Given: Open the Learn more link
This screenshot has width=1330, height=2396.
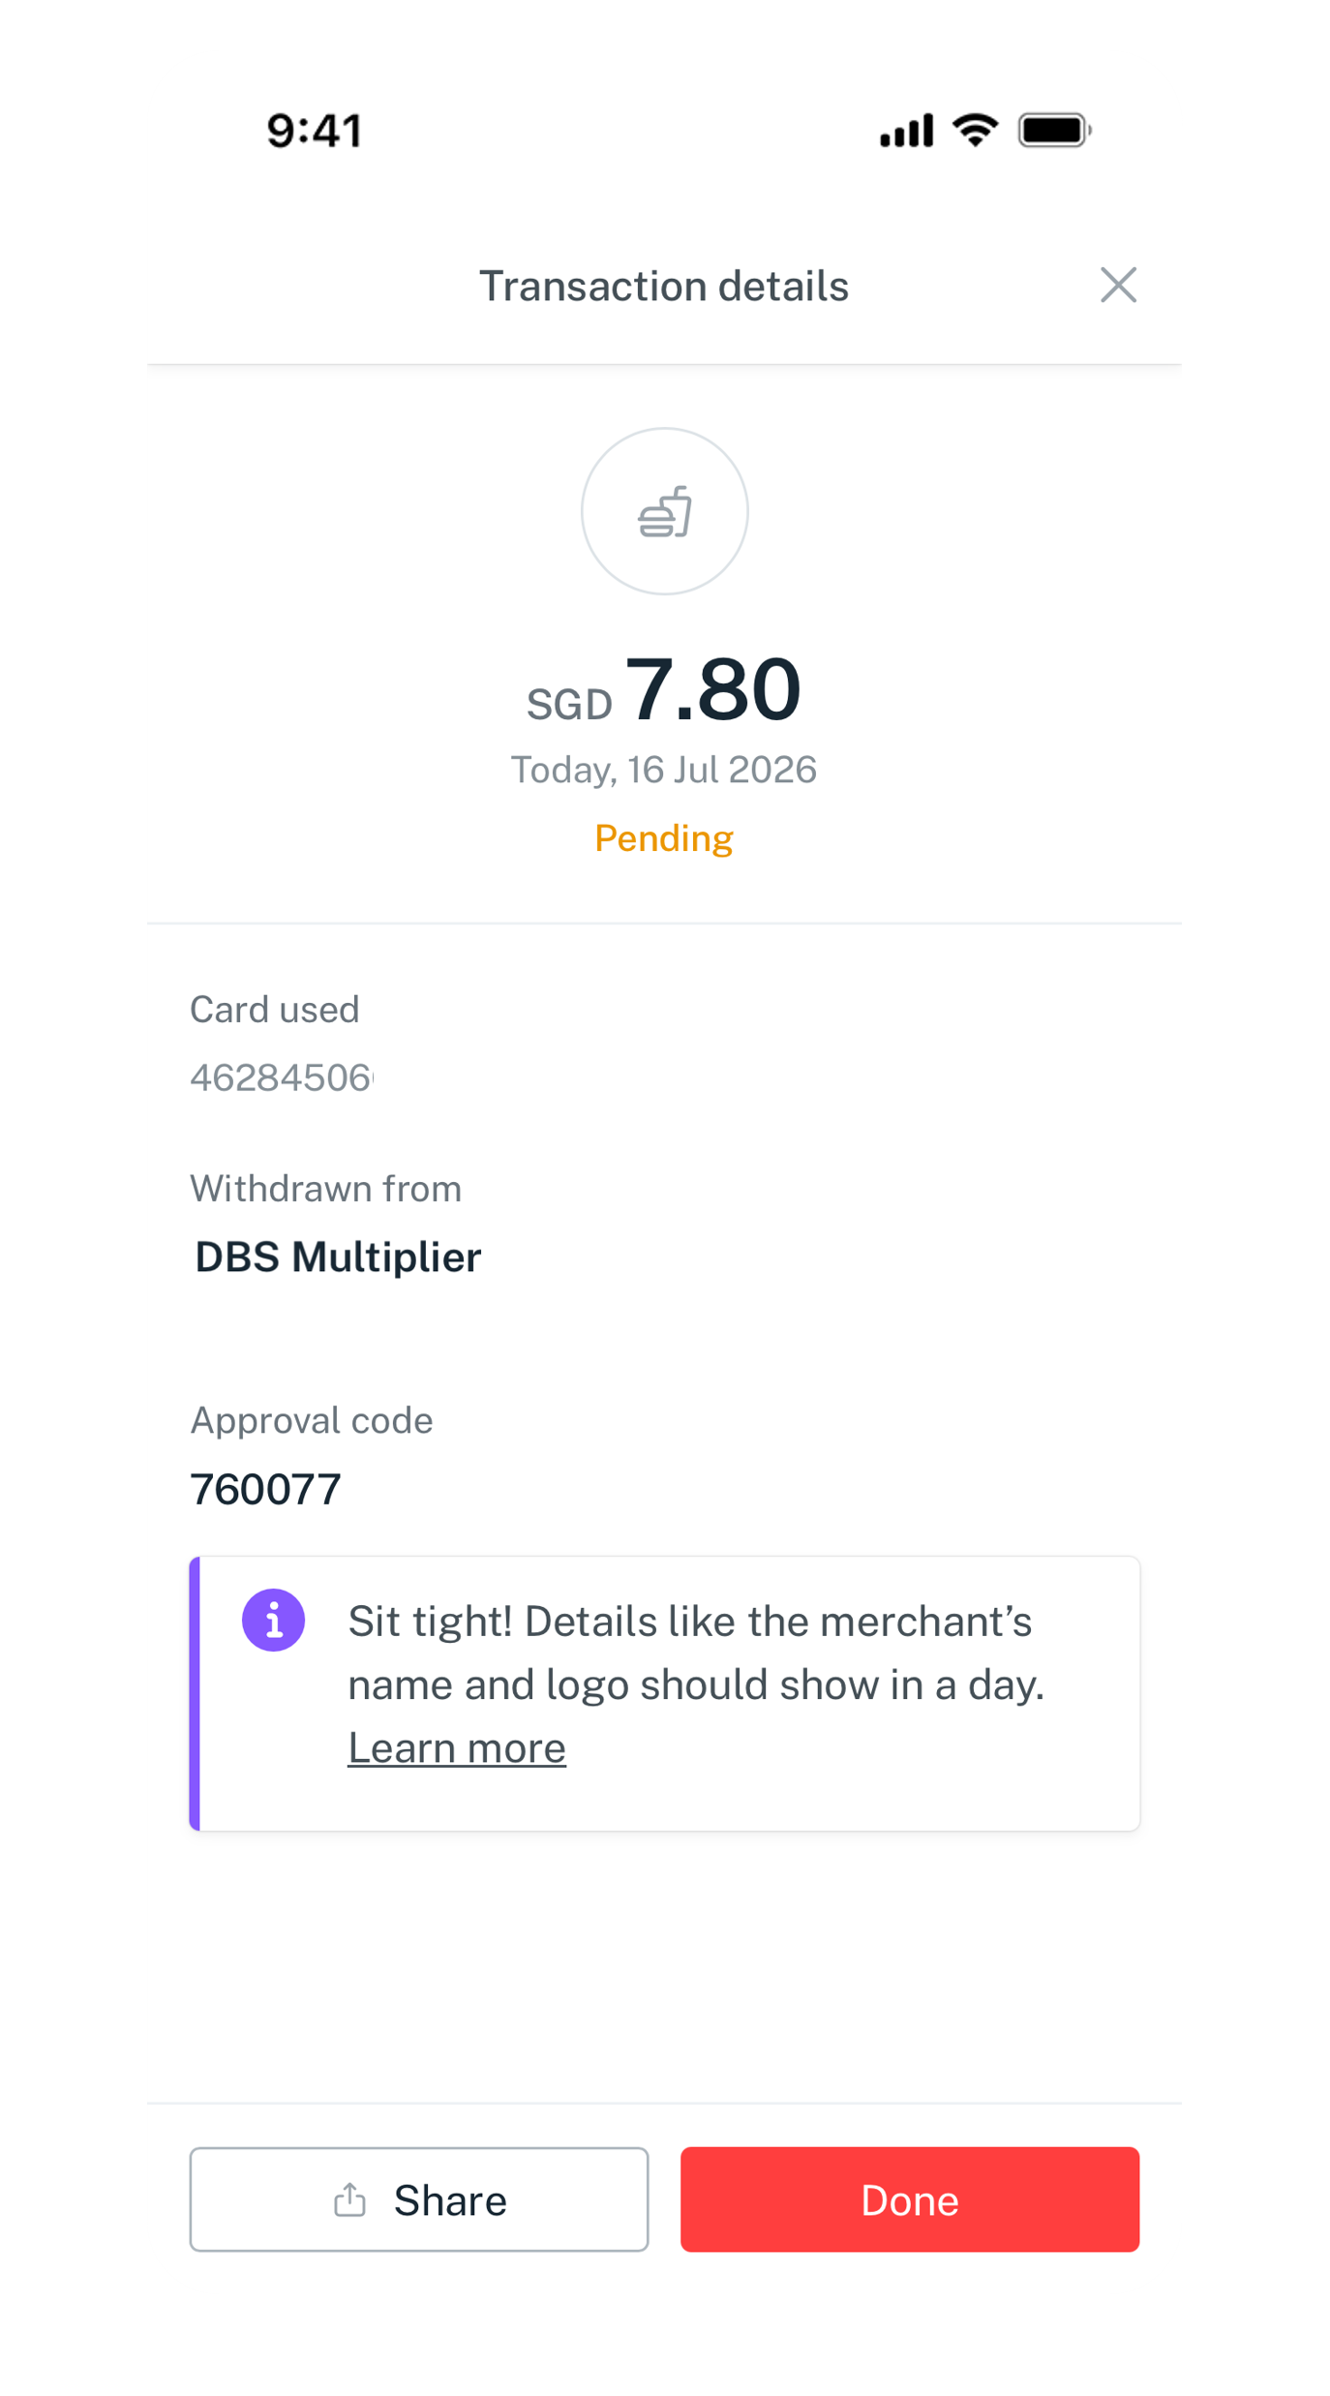Looking at the screenshot, I should pos(457,1748).
